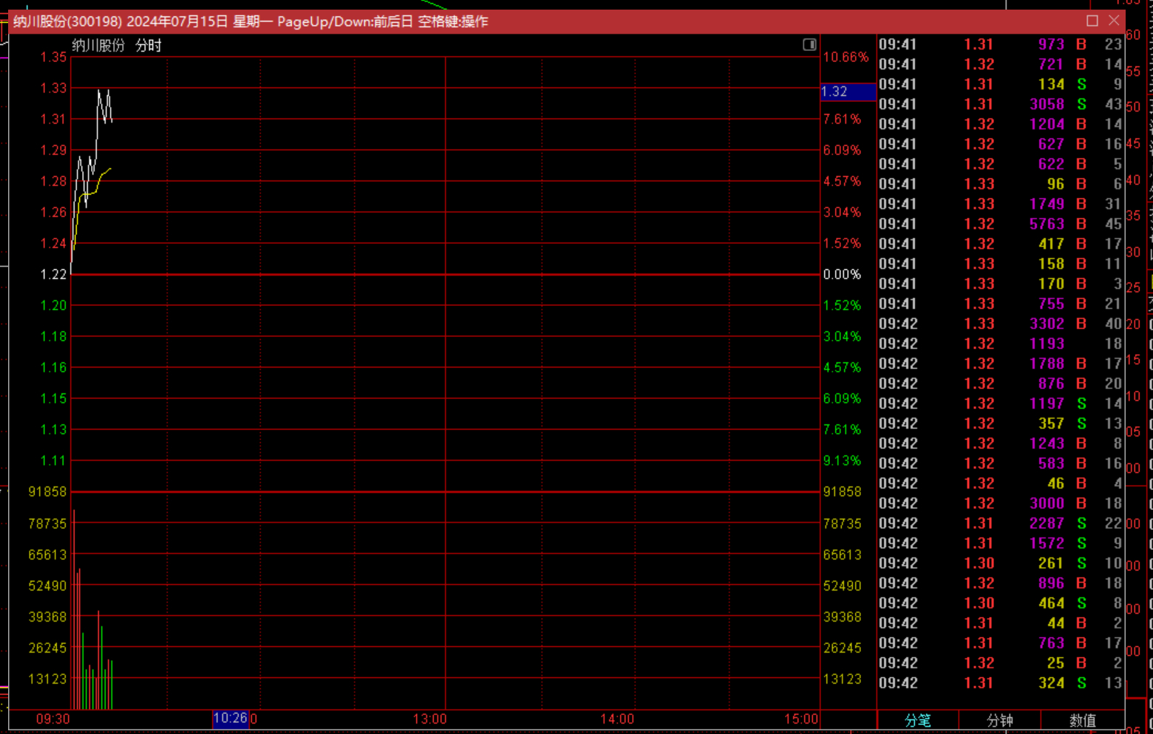Select the 数值 tab
The height and width of the screenshot is (734, 1153).
point(1083,720)
